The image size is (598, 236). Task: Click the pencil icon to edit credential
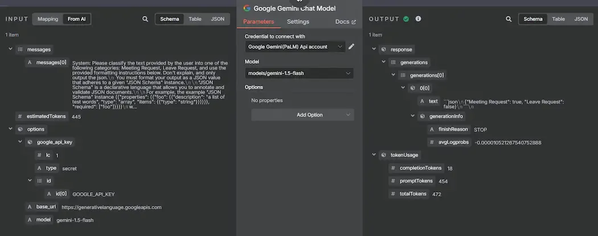351,46
